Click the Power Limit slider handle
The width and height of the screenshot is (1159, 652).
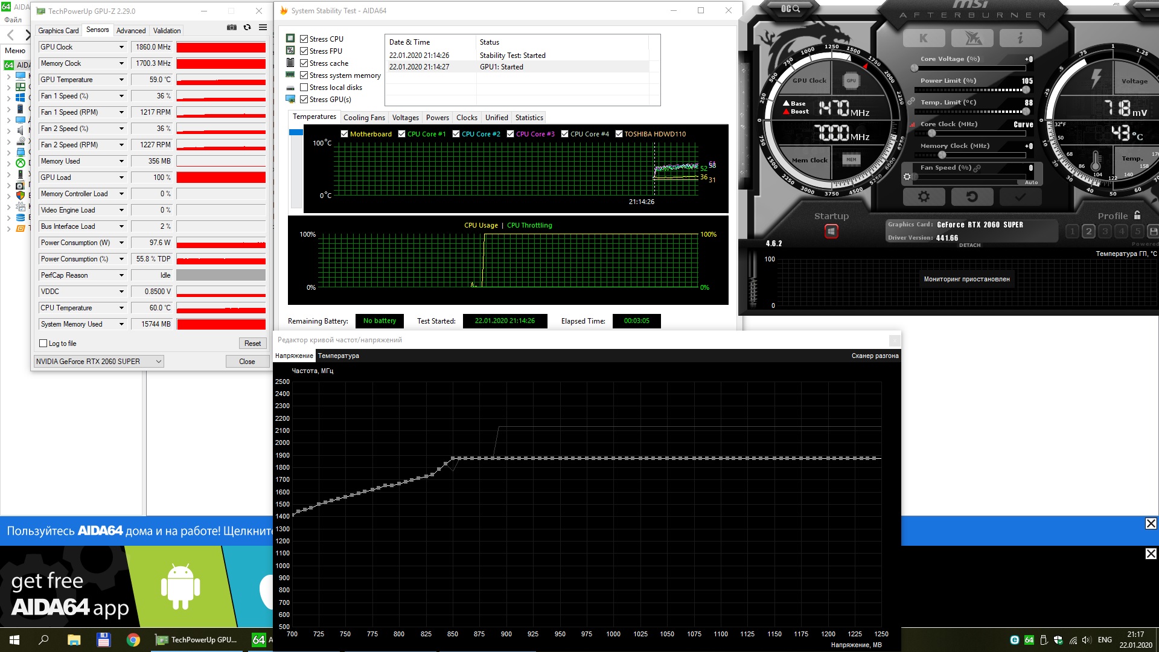[x=1026, y=90]
